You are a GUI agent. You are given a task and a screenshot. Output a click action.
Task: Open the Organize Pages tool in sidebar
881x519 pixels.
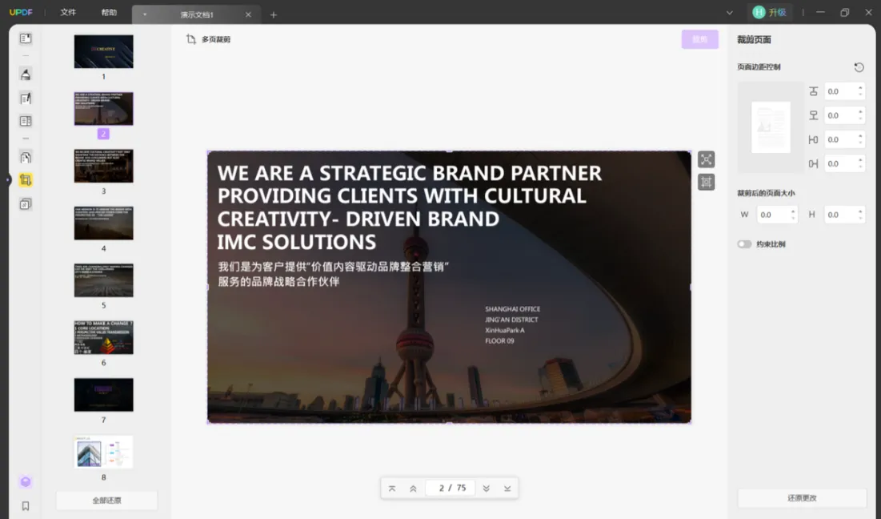point(26,158)
